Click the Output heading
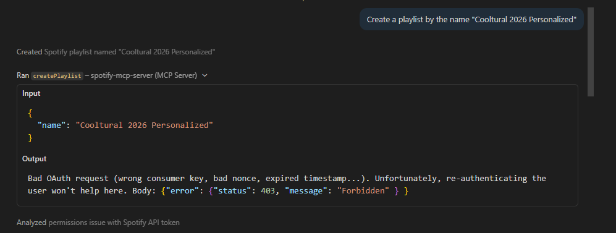 point(34,159)
